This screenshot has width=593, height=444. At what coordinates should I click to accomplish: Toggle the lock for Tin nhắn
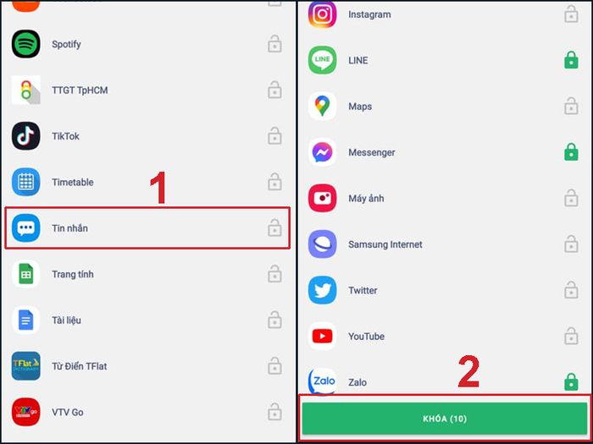(274, 228)
